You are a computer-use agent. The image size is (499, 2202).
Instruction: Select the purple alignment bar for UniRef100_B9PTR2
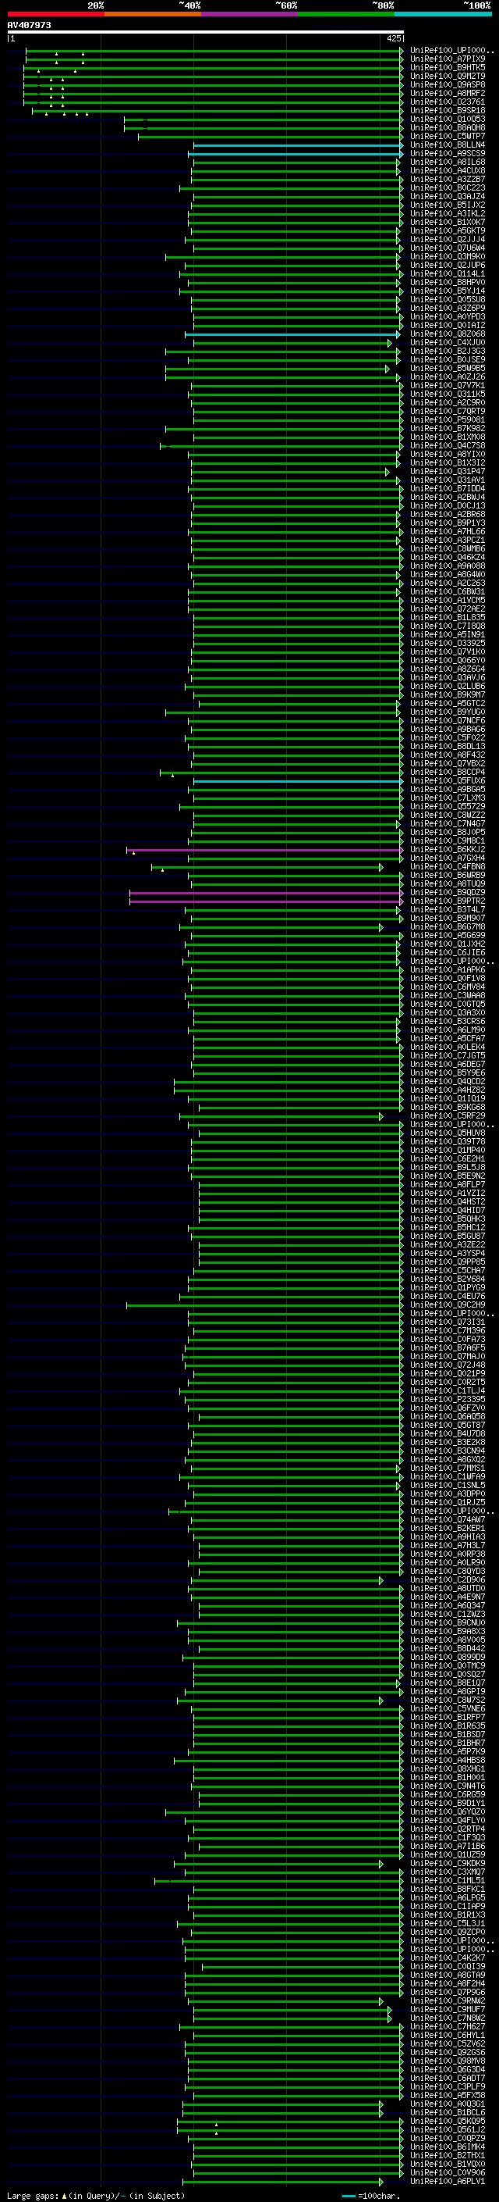coord(266,902)
